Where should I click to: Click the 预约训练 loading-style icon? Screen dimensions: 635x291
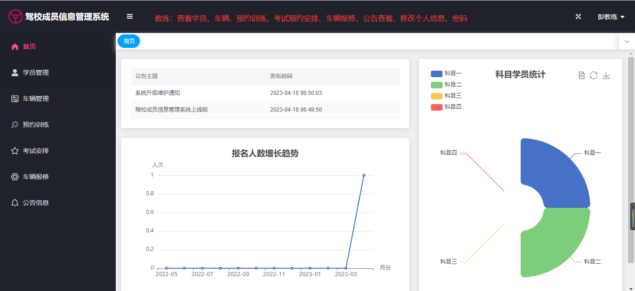pos(15,125)
